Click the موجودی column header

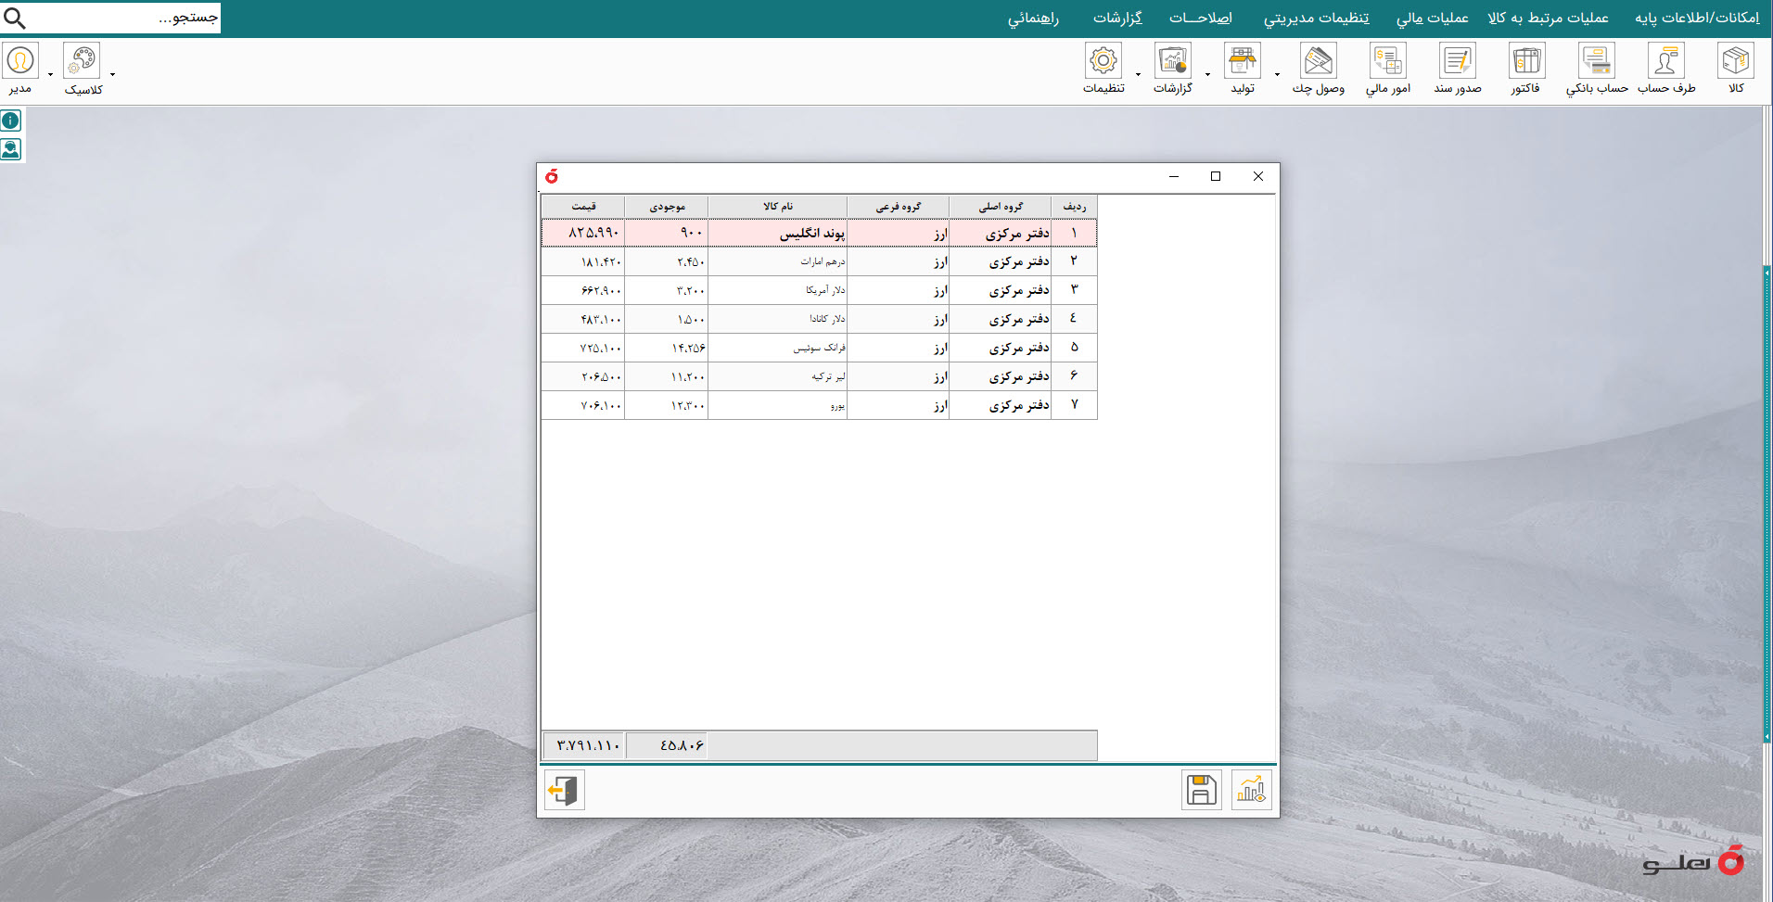point(667,206)
